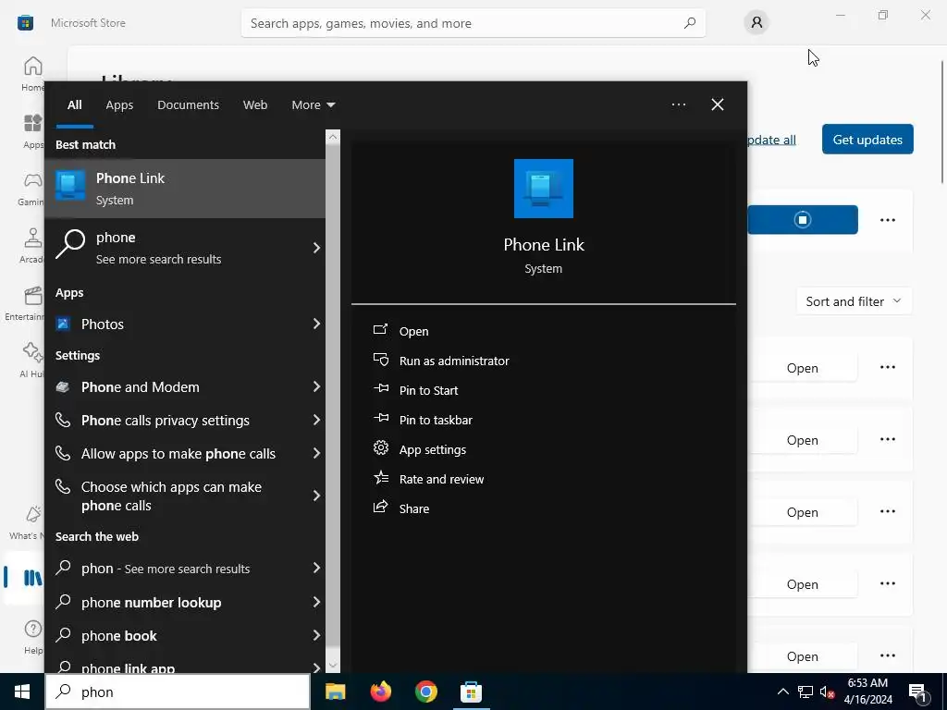Switch to the All search tab

tap(74, 105)
